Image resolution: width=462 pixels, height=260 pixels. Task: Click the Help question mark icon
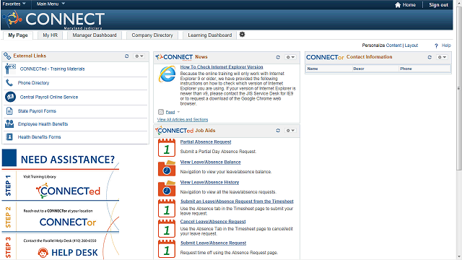[436, 45]
